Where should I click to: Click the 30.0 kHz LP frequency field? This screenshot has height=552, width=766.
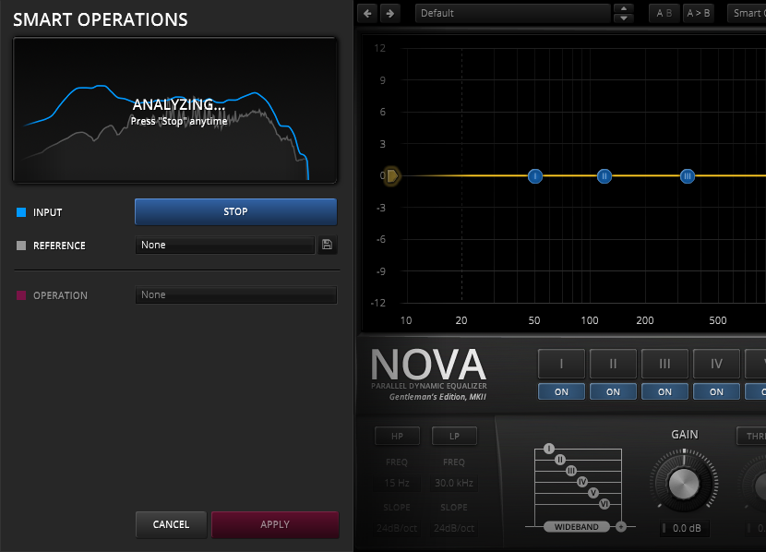[x=454, y=483]
